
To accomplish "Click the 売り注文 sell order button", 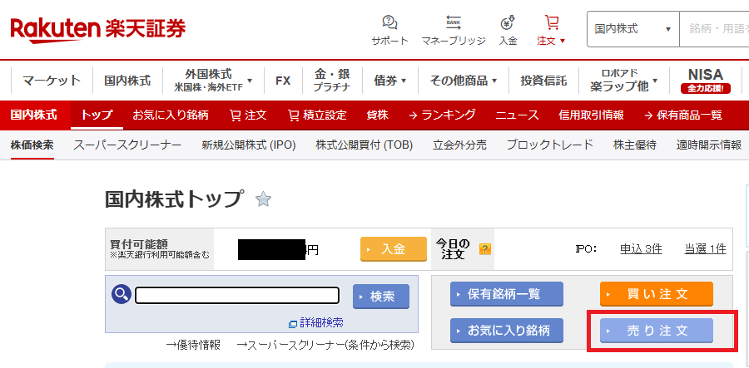I will click(x=656, y=331).
